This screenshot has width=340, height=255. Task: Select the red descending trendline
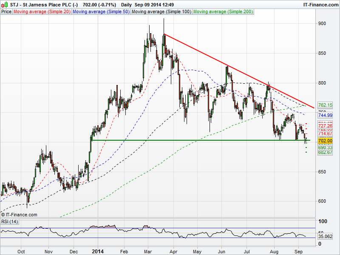pyautogui.click(x=238, y=71)
